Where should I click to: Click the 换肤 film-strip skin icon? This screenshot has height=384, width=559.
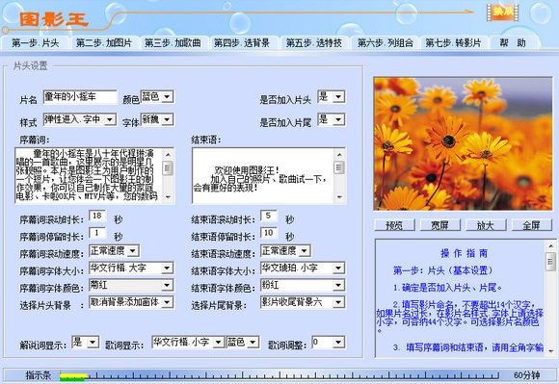(502, 12)
